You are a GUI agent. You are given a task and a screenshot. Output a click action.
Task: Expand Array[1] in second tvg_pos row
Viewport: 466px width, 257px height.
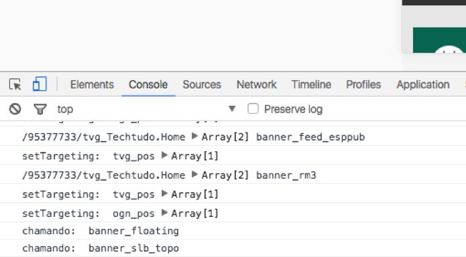[164, 193]
